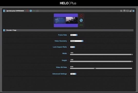Click the Video Bit Rate value
Viewport: 138px width, 93px height.
pos(72,67)
